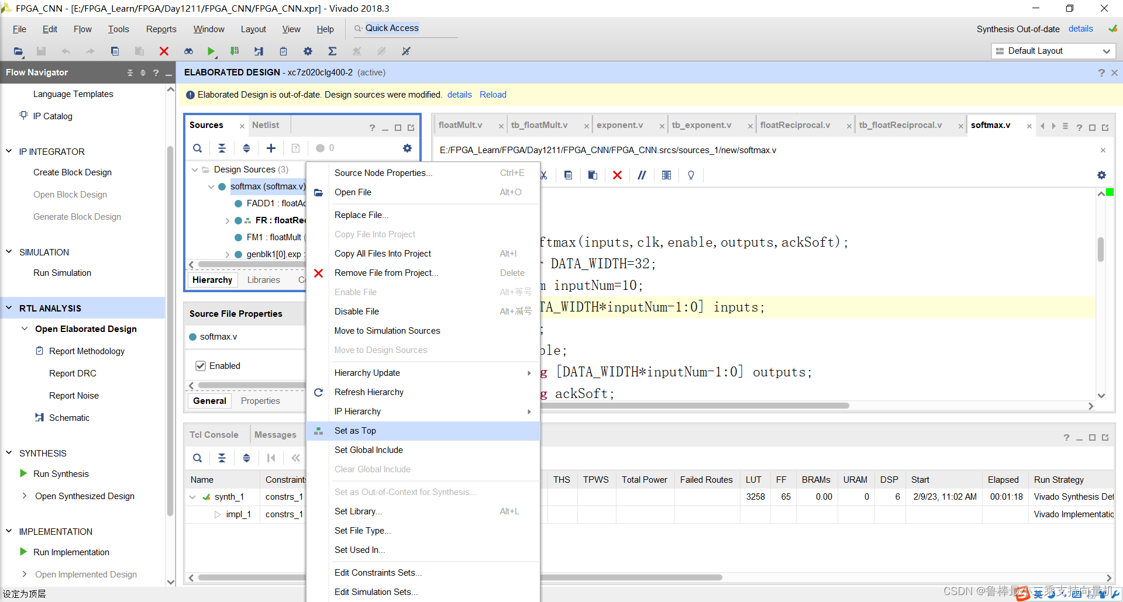
Task: Open Schematic under RTL Analysis
Action: 69,418
